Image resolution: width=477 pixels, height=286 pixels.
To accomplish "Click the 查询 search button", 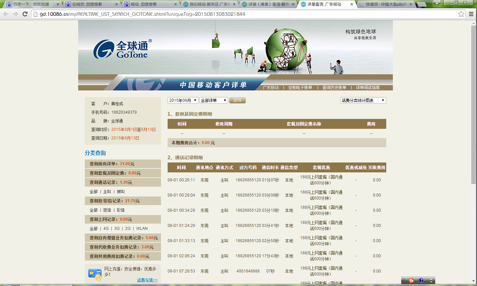I will pyautogui.click(x=238, y=100).
